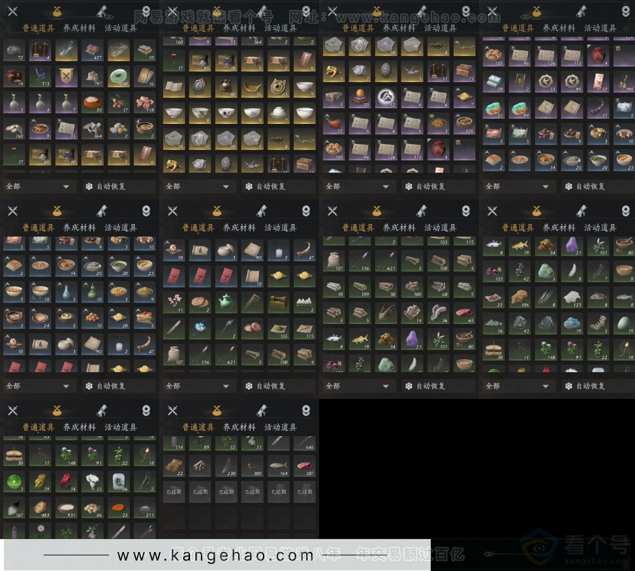Open 活动道具 tab in the jade ring panel
The image size is (635, 571).
(x=120, y=28)
